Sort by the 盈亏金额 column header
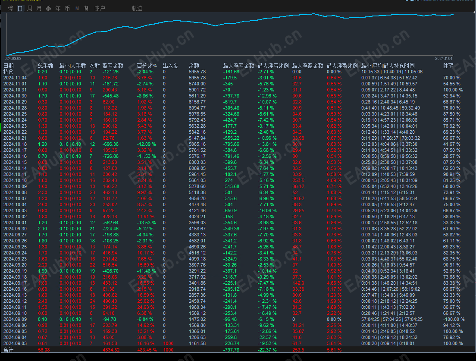The image size is (476, 361). 113,66
